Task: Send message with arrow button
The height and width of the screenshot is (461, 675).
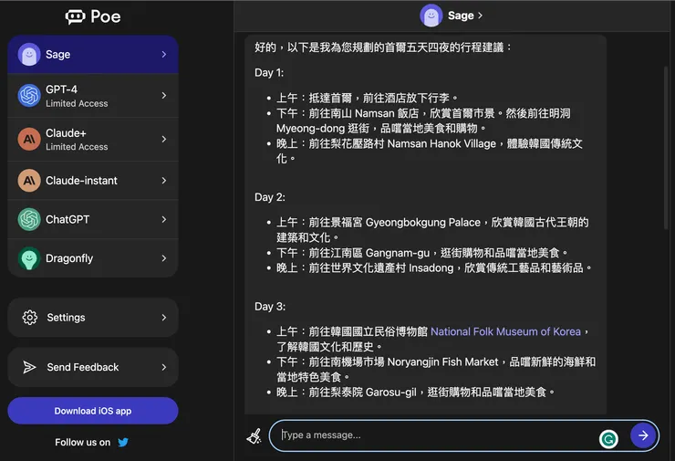Action: [643, 435]
